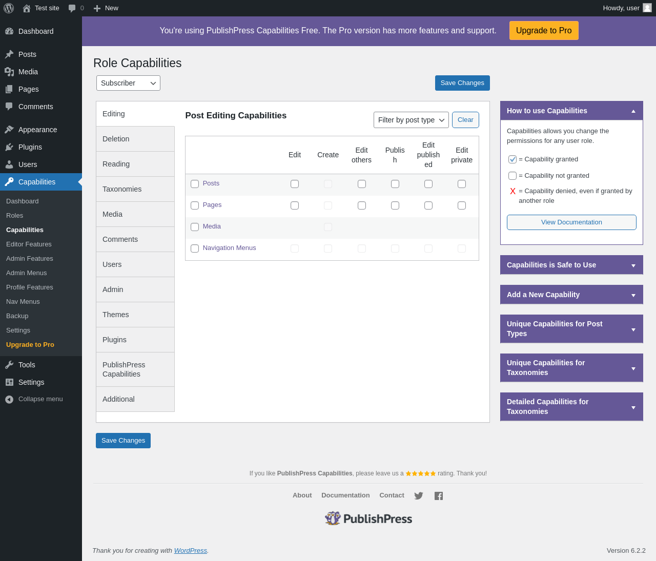Click the PublishPress footer logo
This screenshot has width=656, height=561.
tap(368, 518)
